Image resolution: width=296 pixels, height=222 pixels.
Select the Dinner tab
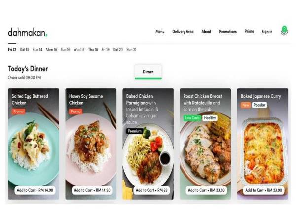click(x=148, y=72)
